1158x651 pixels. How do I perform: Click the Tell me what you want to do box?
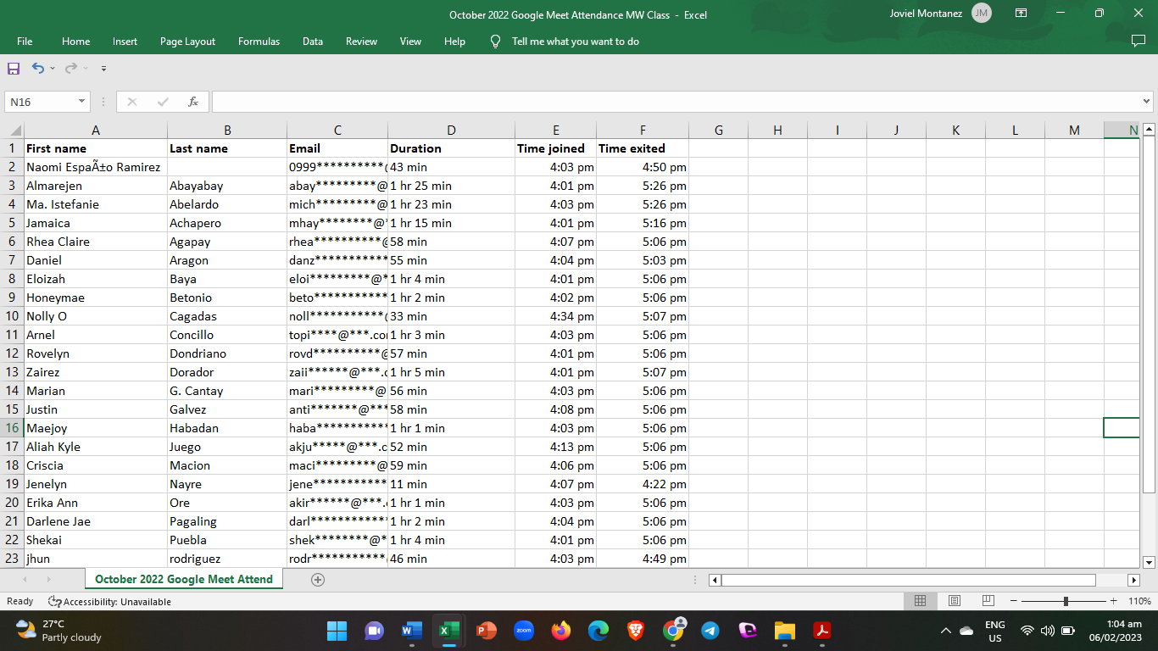[x=575, y=42]
